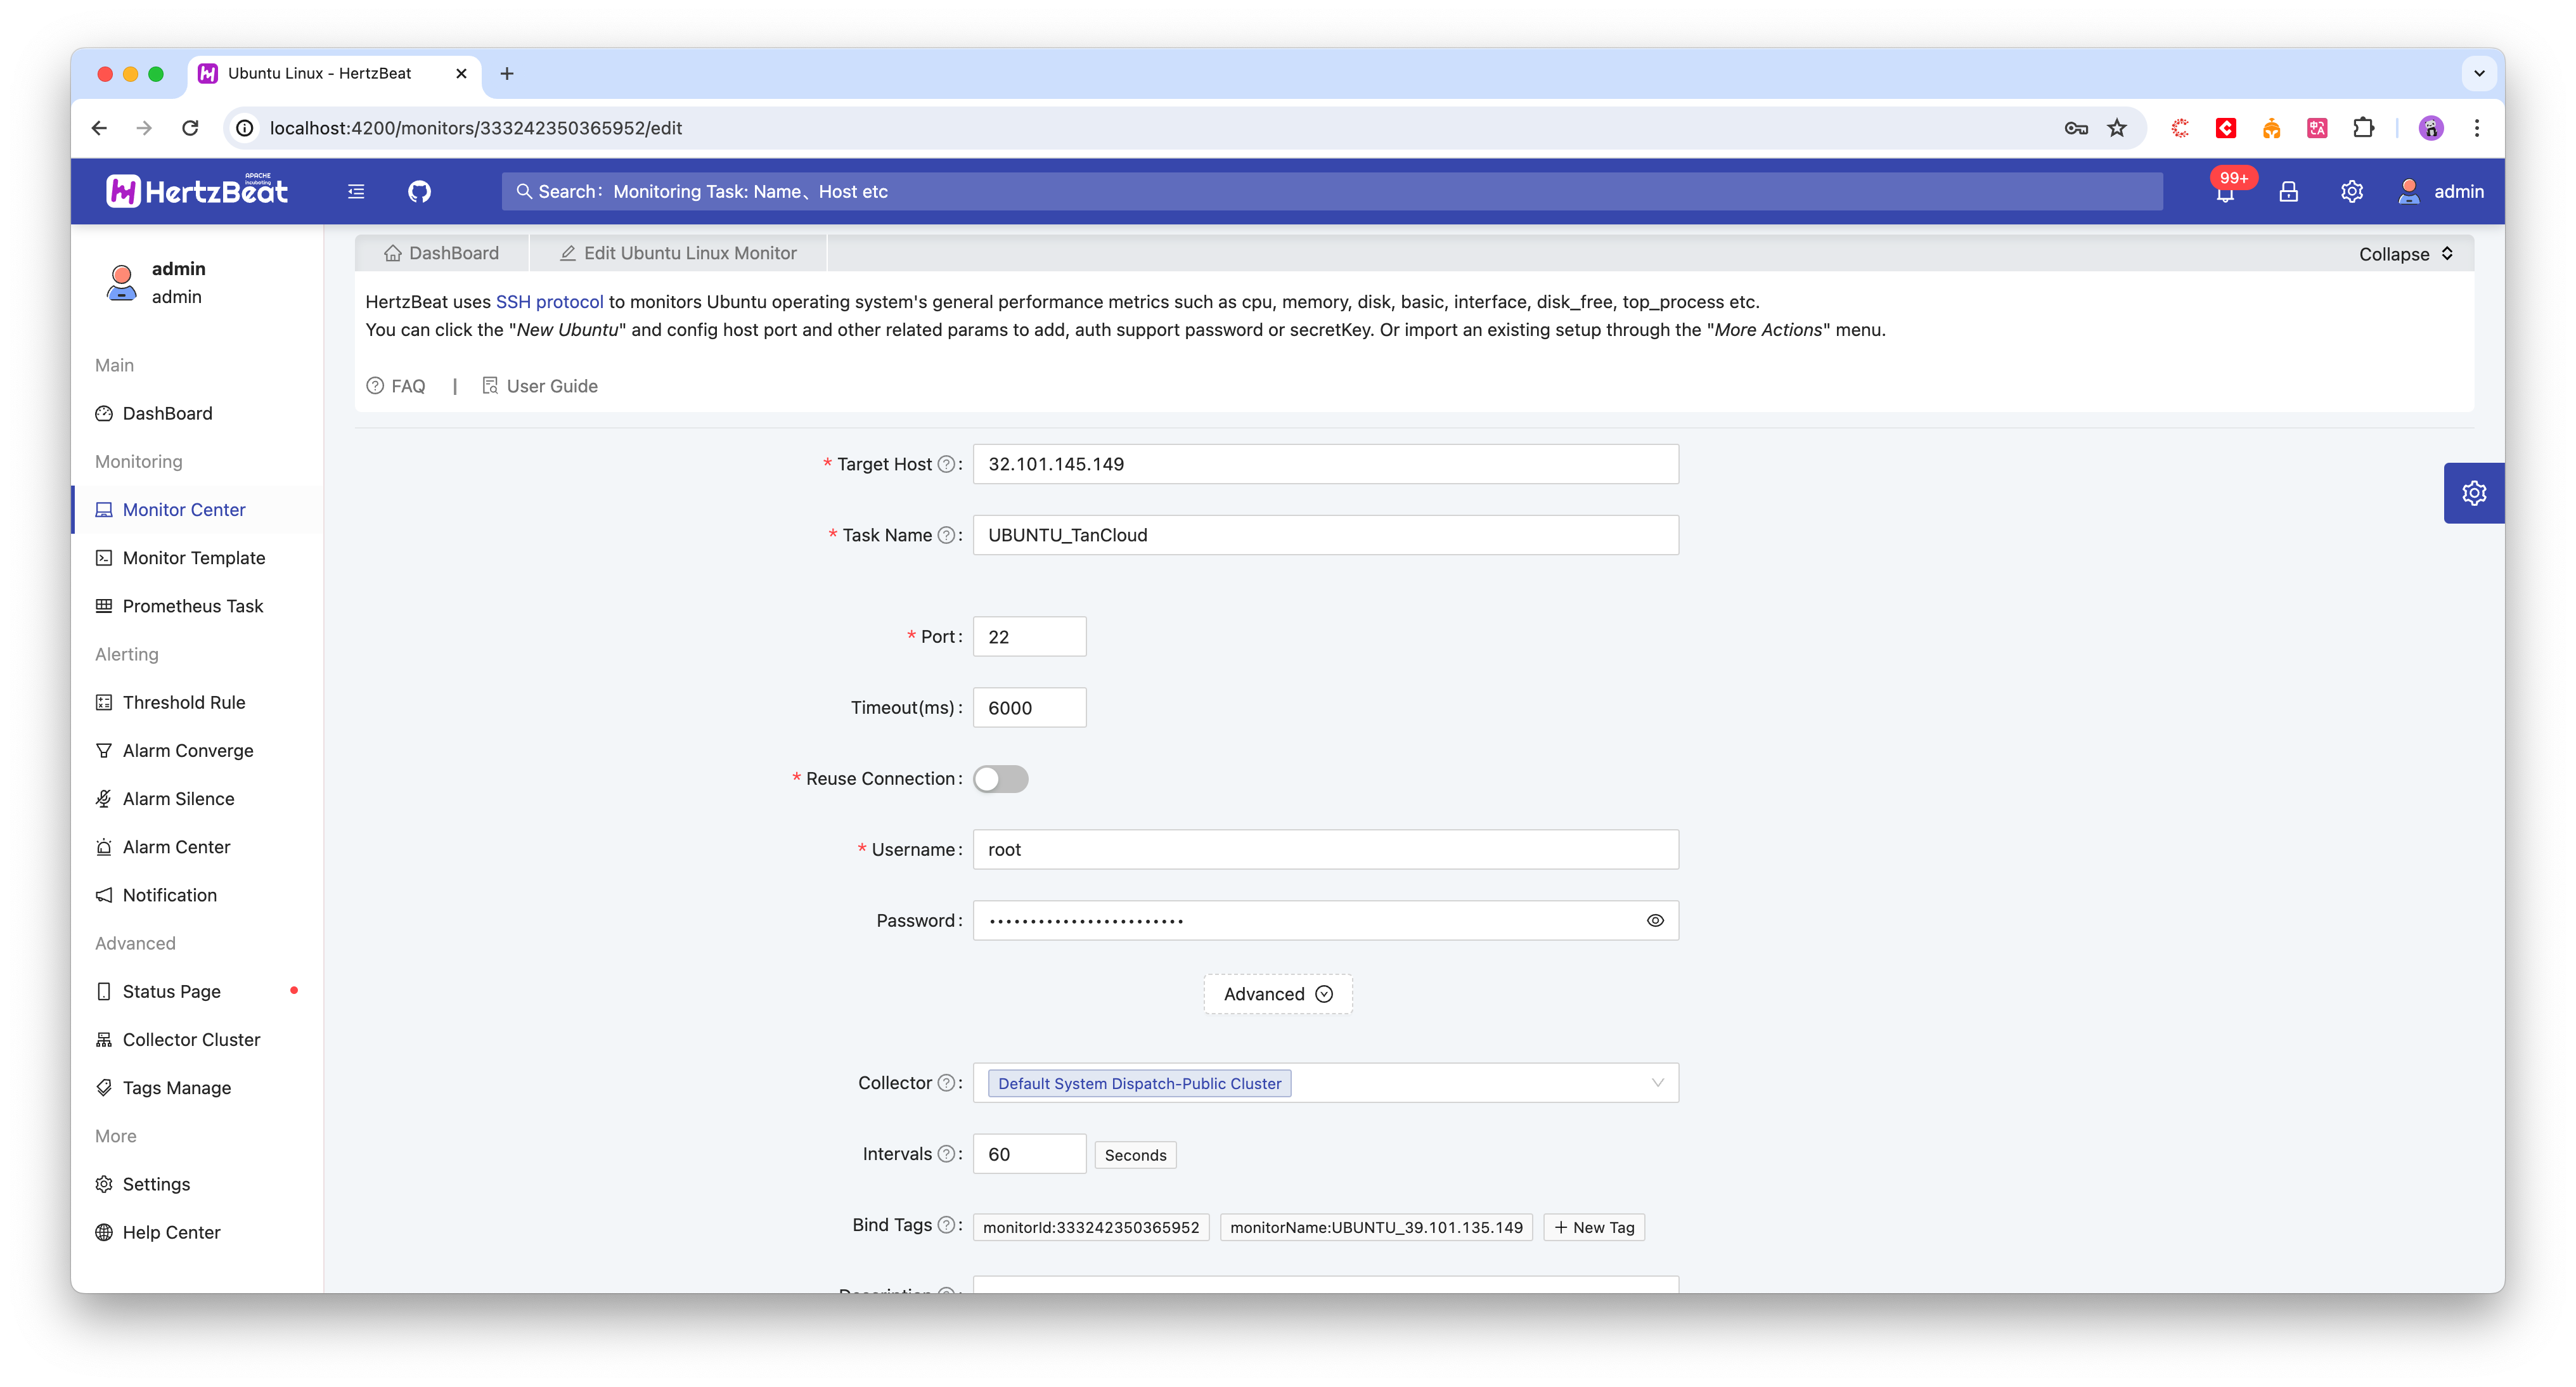
Task: Open Monitor Template in the sidebar
Action: (x=198, y=558)
